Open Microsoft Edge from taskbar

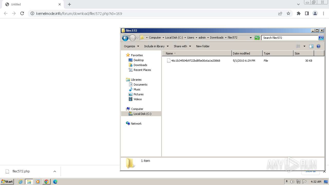point(55,182)
